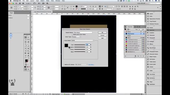Open the Apple menu

[x=11, y=1]
